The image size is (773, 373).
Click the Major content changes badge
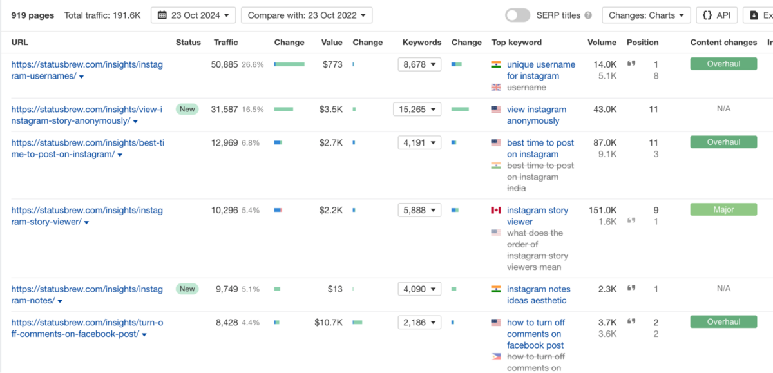723,209
